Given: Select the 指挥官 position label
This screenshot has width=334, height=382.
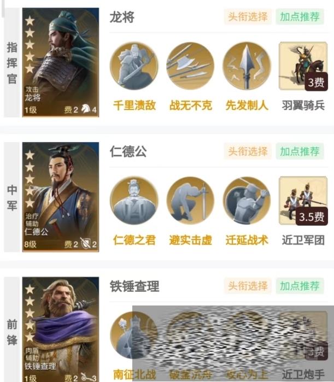Looking at the screenshot, I should point(12,63).
